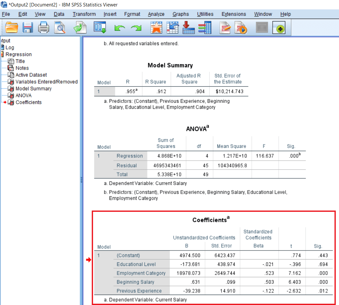Open Print Preview magnifier icon
The width and height of the screenshot is (339, 305).
pyautogui.click(x=60, y=27)
